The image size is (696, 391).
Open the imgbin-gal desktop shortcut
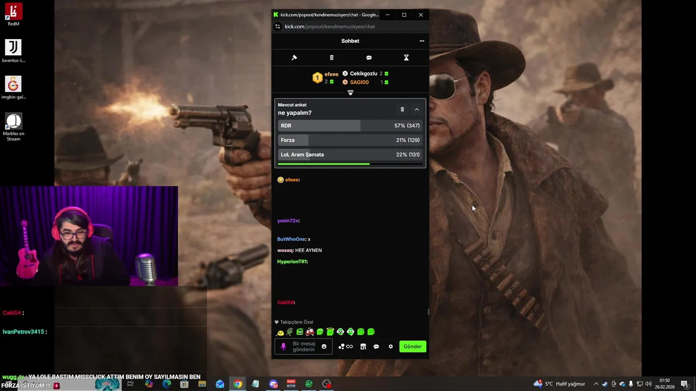click(x=14, y=87)
